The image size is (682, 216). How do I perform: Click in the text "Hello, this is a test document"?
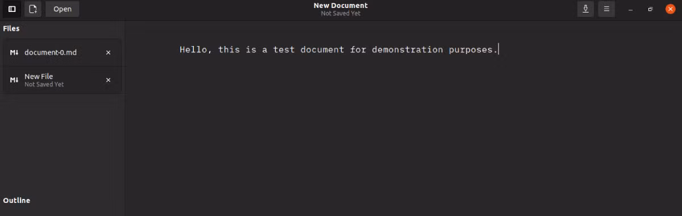point(261,49)
